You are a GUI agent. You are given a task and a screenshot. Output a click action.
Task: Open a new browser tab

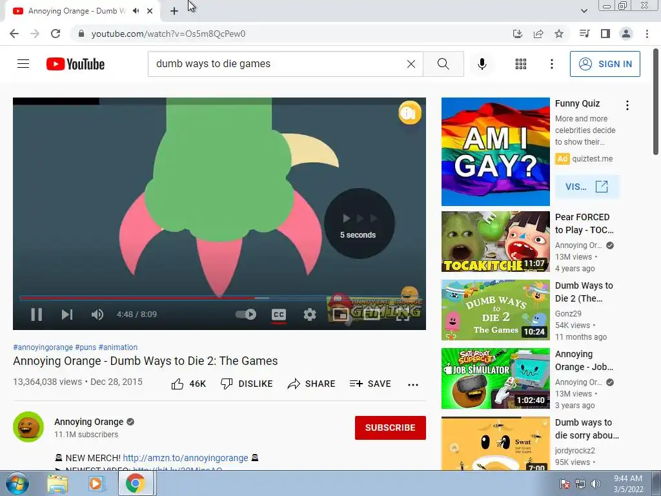tap(174, 11)
